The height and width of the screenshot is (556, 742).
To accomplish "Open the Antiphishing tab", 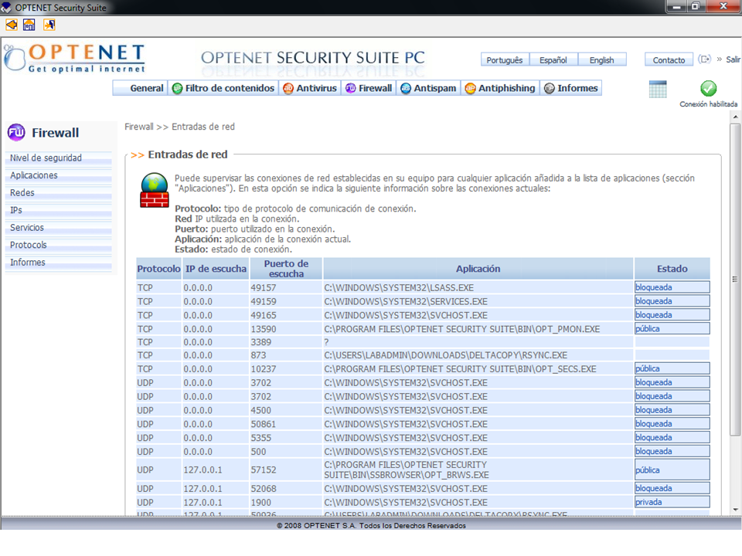I will click(x=499, y=88).
